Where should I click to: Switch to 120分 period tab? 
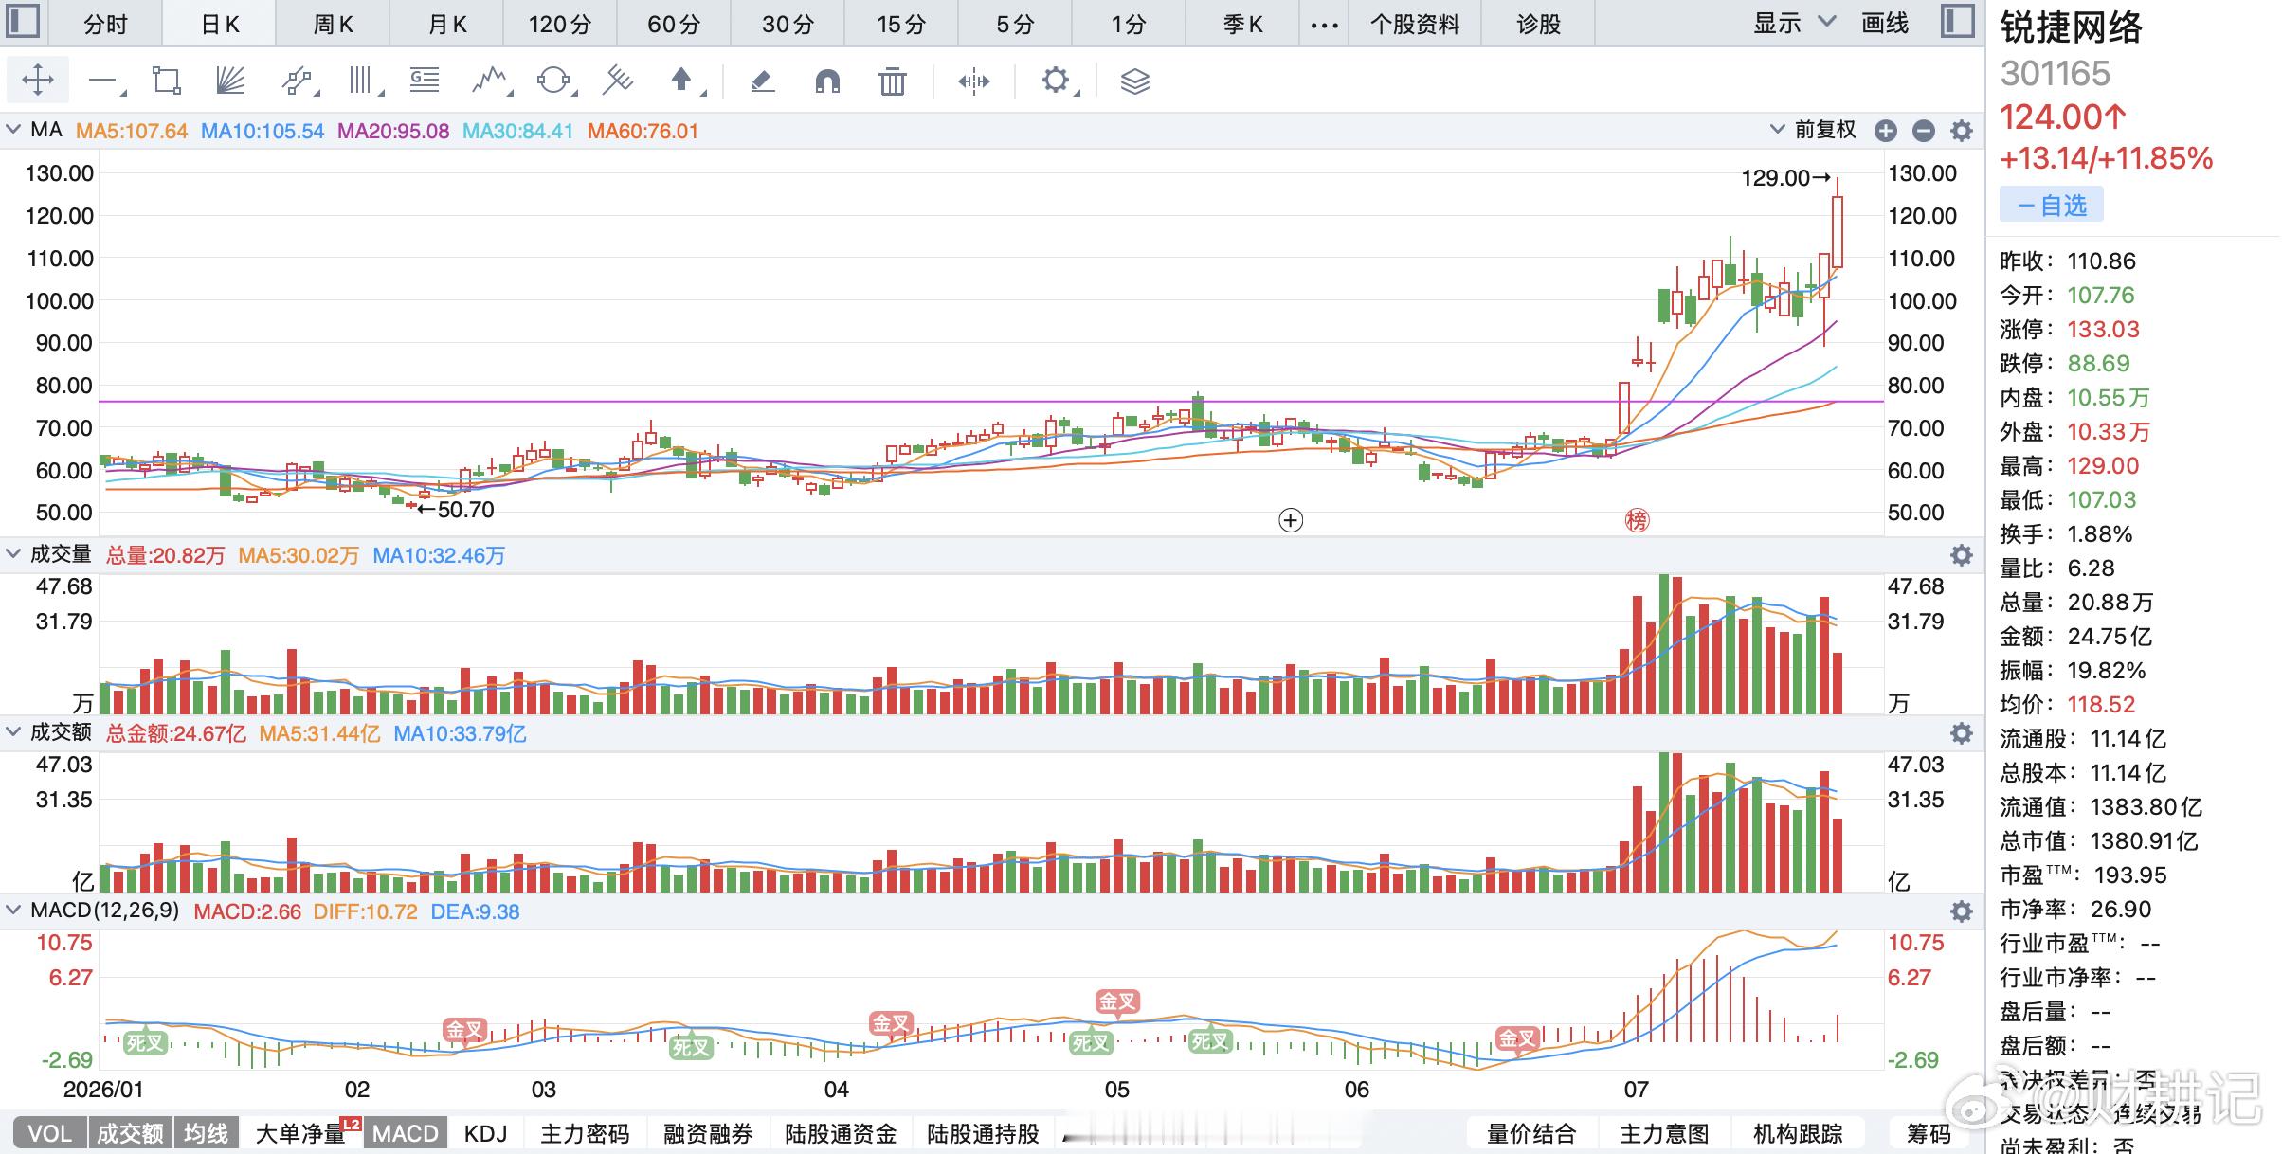[560, 24]
